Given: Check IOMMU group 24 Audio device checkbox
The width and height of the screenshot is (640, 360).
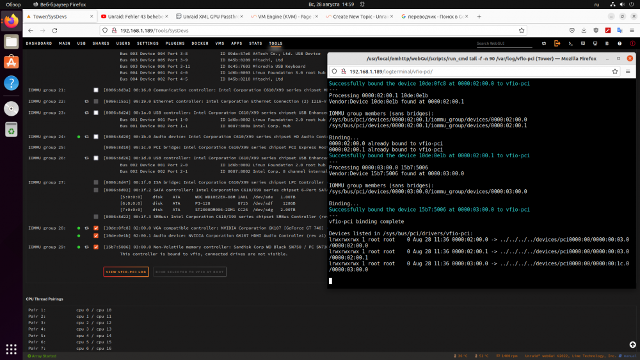Looking at the screenshot, I should click(96, 137).
